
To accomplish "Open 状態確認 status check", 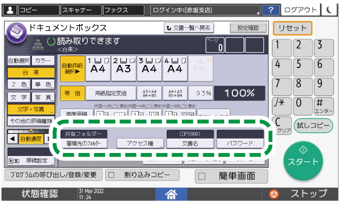I will tap(40, 194).
